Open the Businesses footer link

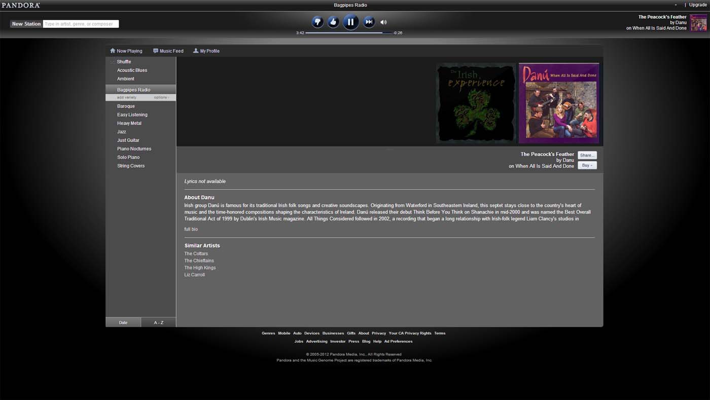[x=333, y=334]
